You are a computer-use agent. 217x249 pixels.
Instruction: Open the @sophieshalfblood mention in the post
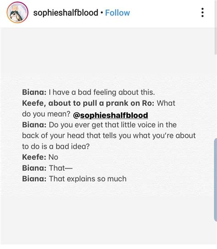110,115
